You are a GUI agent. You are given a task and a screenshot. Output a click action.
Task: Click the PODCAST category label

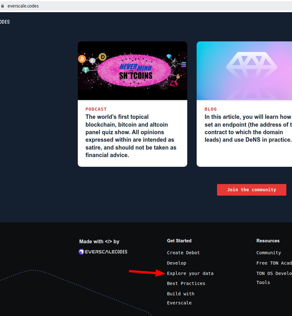pos(96,109)
